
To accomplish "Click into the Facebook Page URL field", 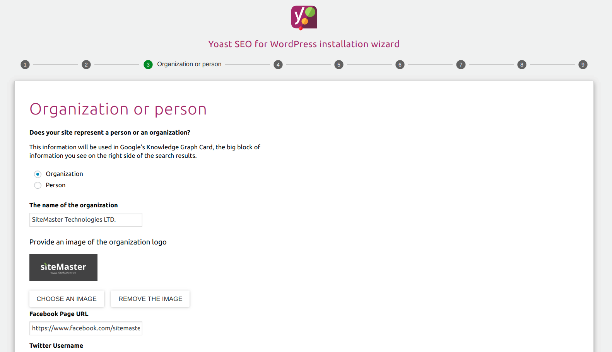I will pyautogui.click(x=86, y=328).
